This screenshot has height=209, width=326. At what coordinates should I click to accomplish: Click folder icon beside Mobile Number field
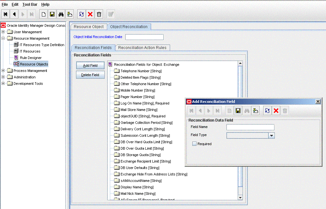tap(117, 90)
